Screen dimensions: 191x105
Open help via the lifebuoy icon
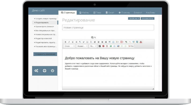[x=44, y=71]
